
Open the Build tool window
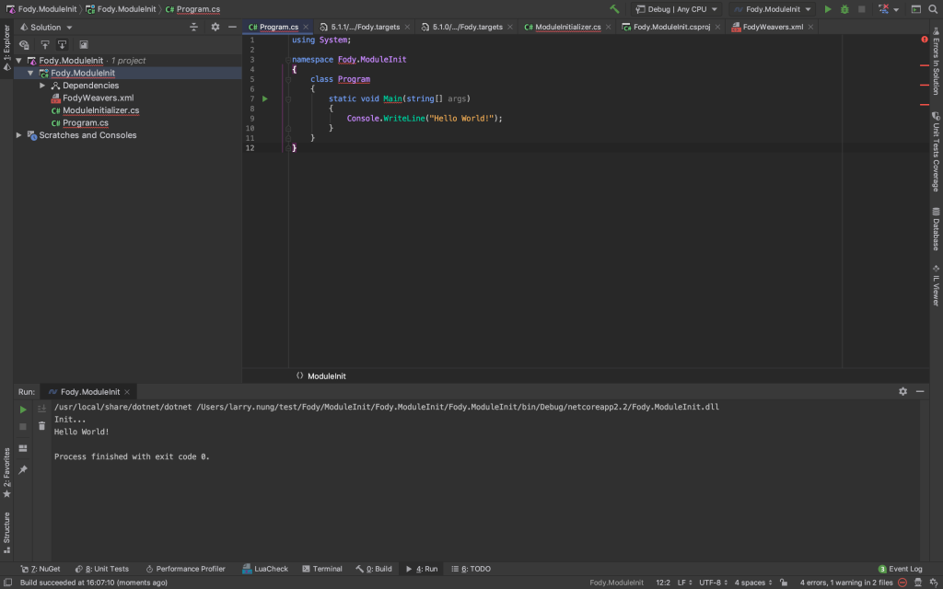pos(374,569)
